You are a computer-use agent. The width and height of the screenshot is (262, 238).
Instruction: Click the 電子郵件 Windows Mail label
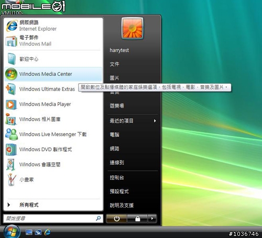click(x=35, y=41)
